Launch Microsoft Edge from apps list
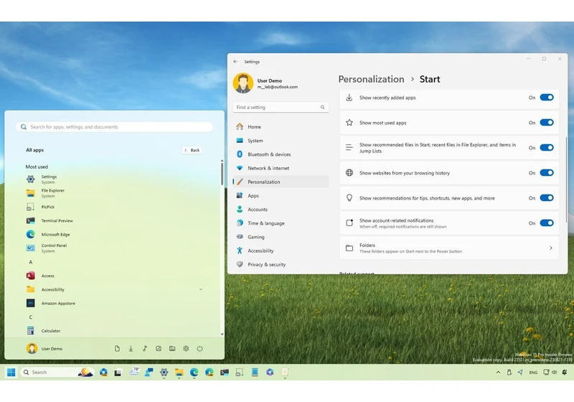Image resolution: width=574 pixels, height=402 pixels. 113,234
